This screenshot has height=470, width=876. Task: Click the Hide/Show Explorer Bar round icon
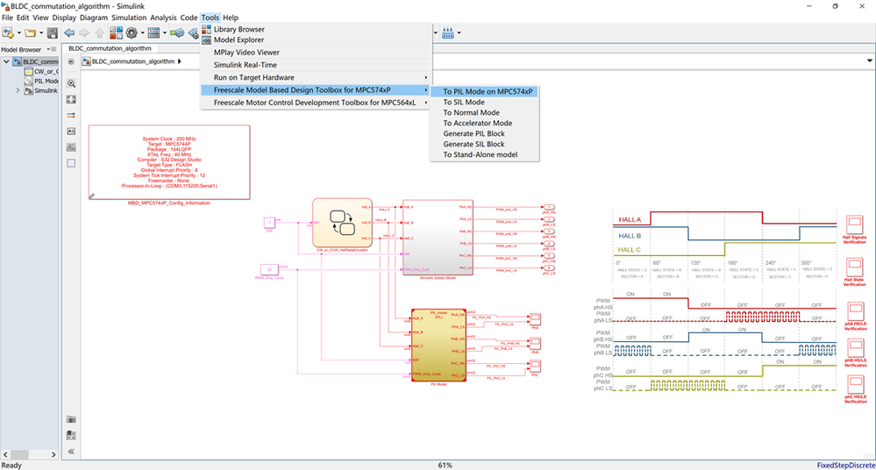[71, 61]
